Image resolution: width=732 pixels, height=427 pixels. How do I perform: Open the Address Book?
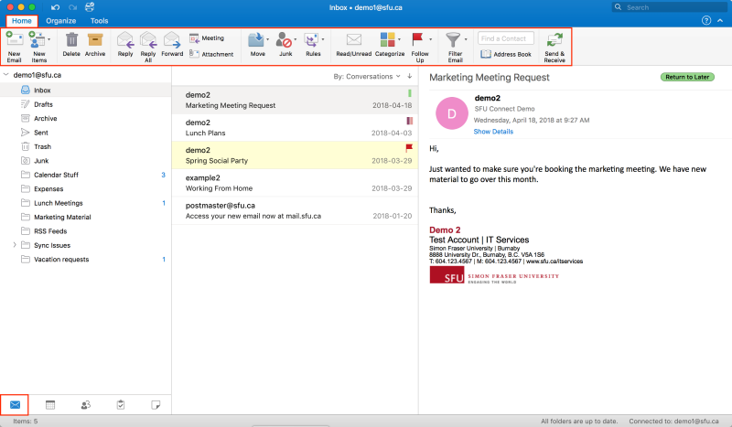[x=505, y=54]
